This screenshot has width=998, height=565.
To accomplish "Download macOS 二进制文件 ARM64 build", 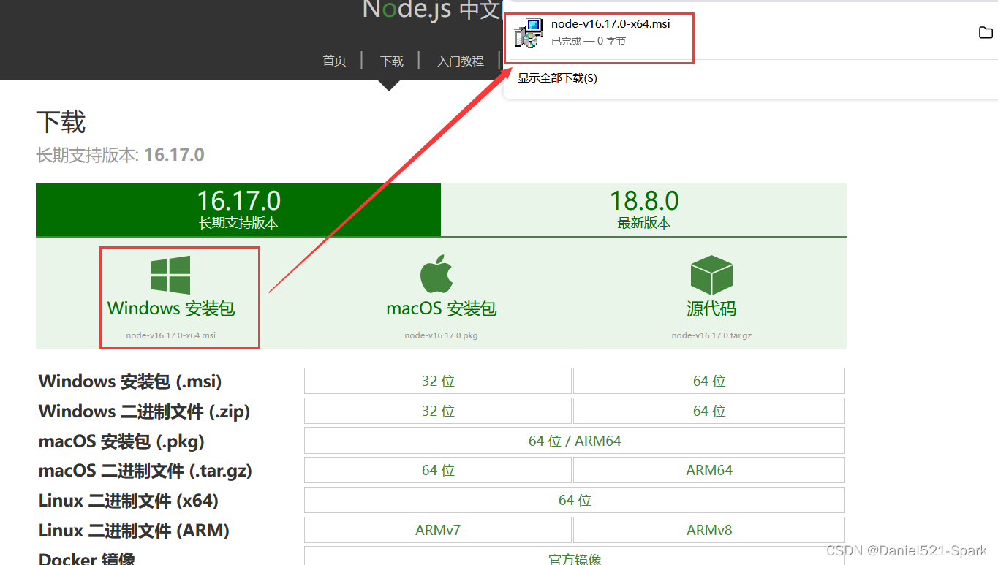I will pyautogui.click(x=709, y=470).
